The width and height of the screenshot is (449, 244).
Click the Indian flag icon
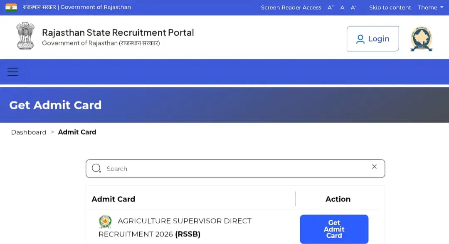coord(11,7)
